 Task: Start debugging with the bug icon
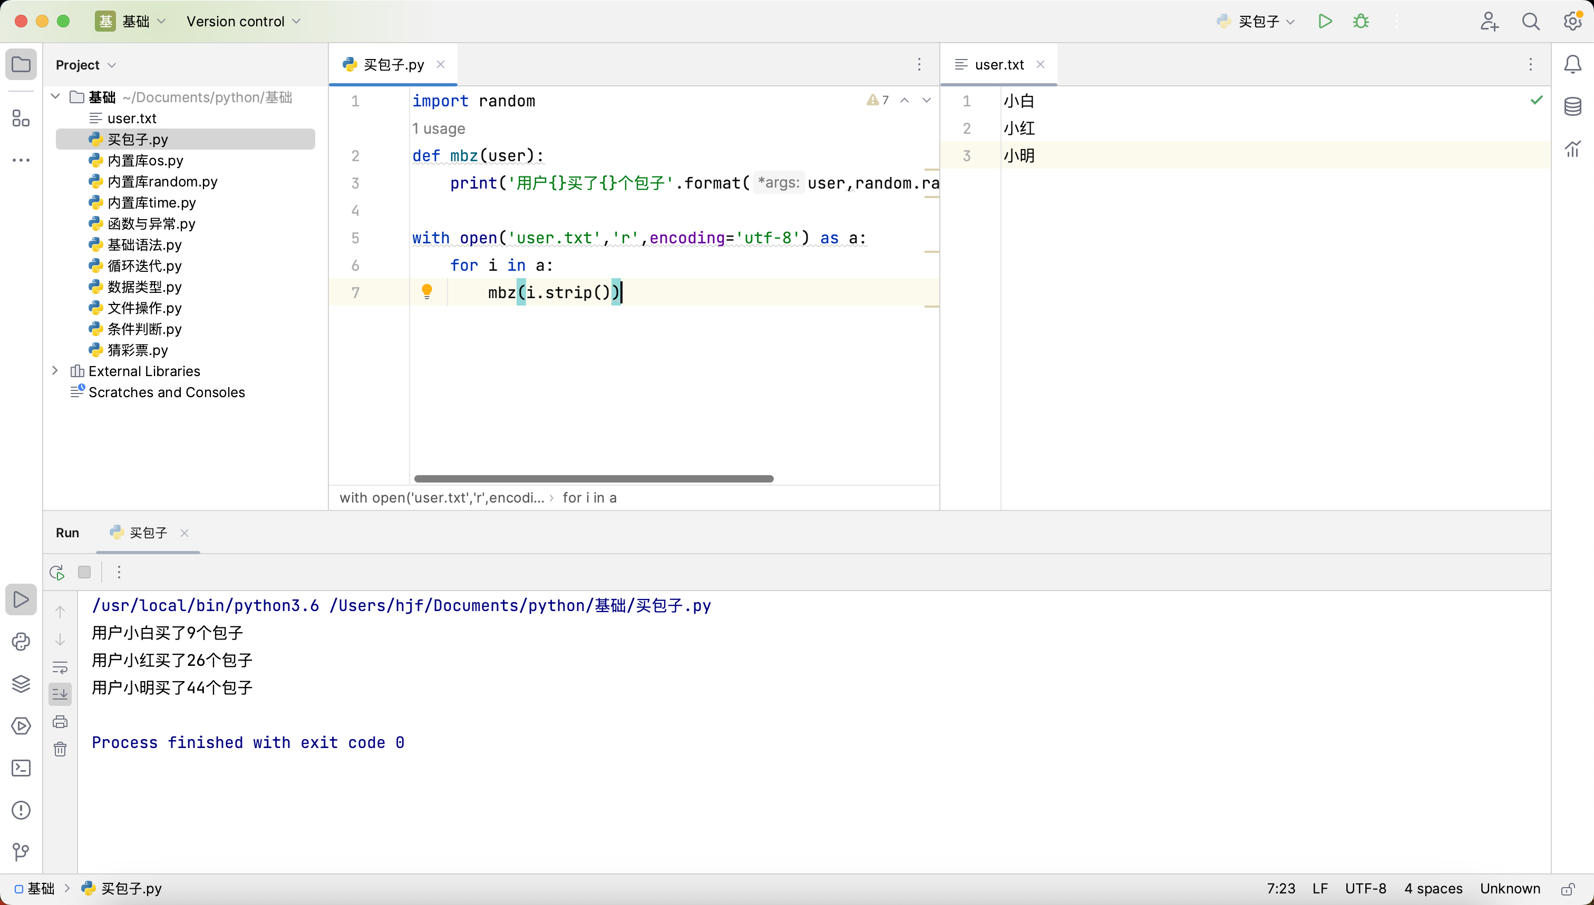pyautogui.click(x=1361, y=21)
